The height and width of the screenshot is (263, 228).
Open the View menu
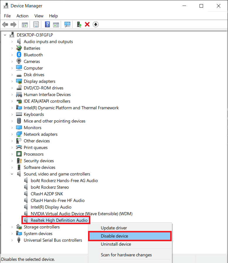(x=39, y=16)
